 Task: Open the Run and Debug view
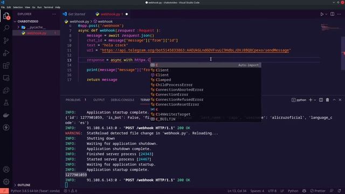pos(6,53)
